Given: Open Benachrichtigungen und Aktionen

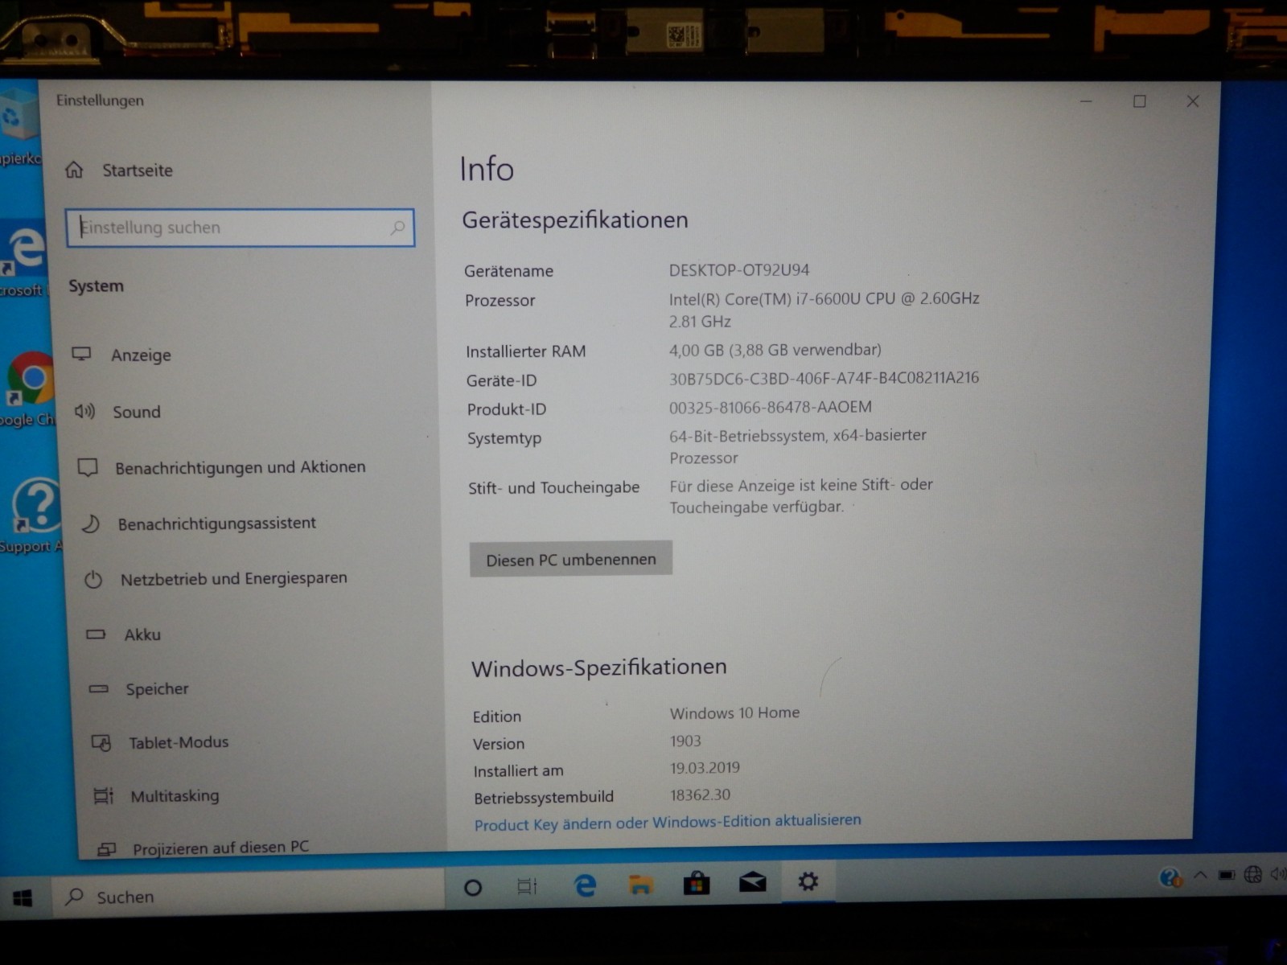Looking at the screenshot, I should pos(240,467).
